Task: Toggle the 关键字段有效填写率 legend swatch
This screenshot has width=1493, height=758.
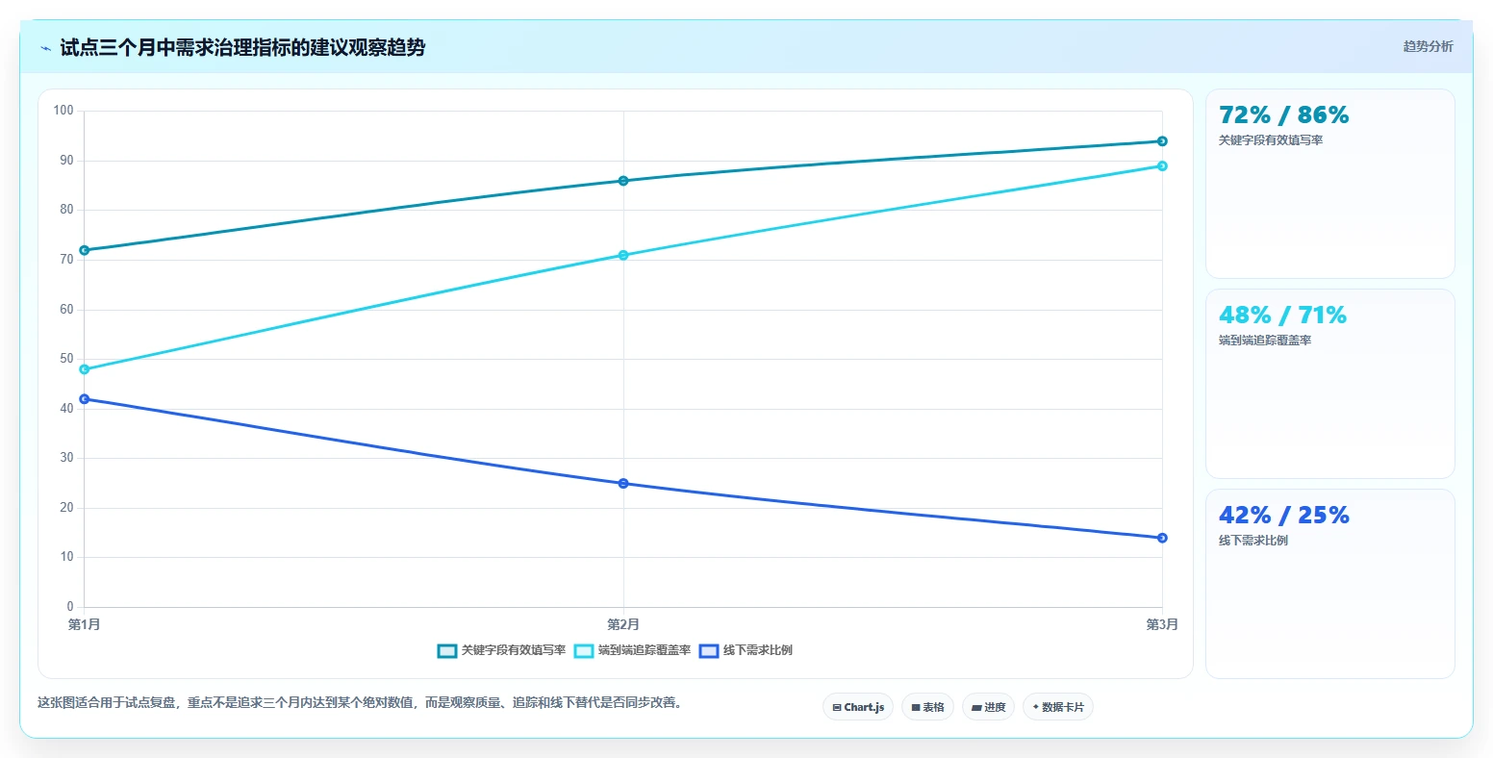Action: 447,651
